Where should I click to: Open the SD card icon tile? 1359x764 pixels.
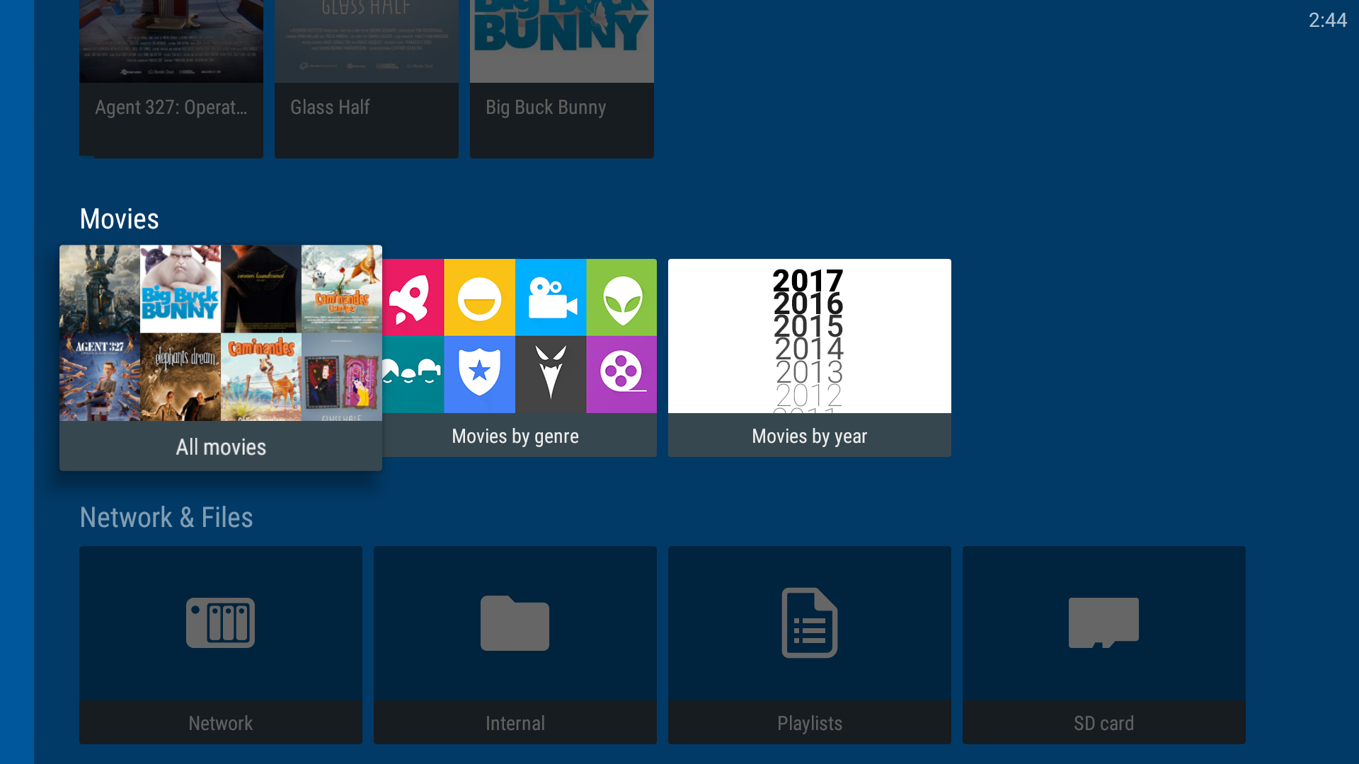(x=1103, y=623)
